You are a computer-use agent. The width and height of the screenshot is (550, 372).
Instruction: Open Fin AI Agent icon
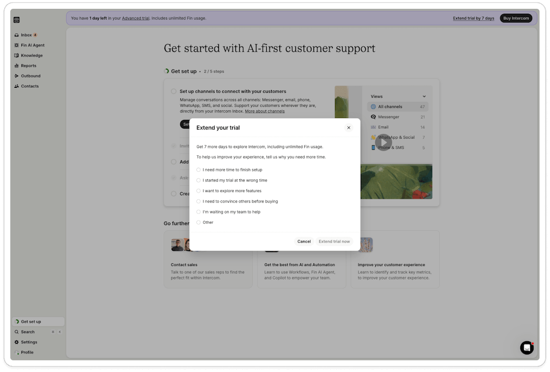[16, 45]
